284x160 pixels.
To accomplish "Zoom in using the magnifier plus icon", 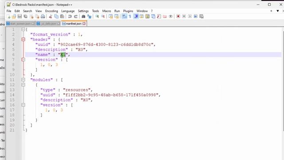I will (97, 16).
